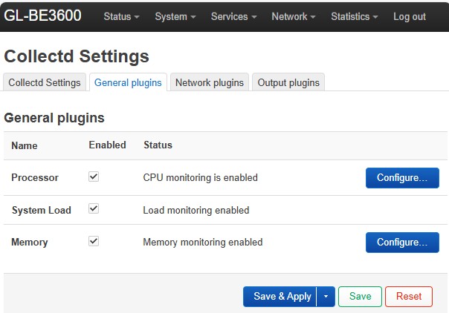The image size is (449, 313).
Task: Open Configure for the Memory plugin
Action: point(402,243)
